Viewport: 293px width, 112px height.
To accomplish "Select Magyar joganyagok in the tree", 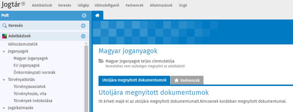I will [31, 58].
